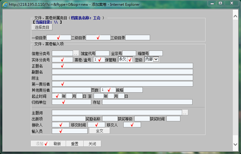Click the browse button beside 主题词 field
The height and width of the screenshot is (154, 241).
tap(185, 113)
